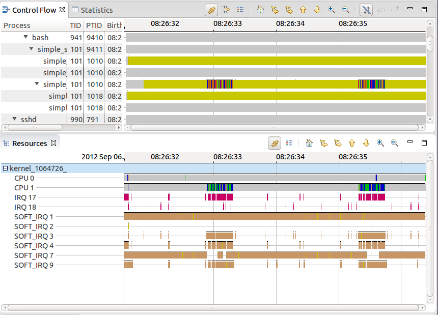The height and width of the screenshot is (315, 438).
Task: Click the Move Down arrow in Resources toolbar
Action: [366, 143]
